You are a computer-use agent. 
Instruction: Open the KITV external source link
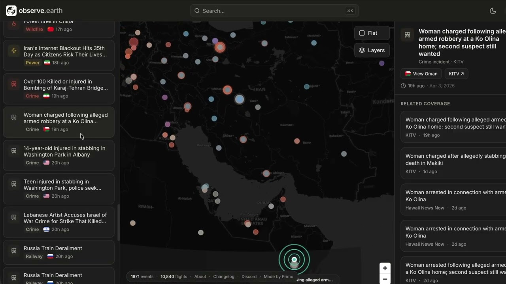pyautogui.click(x=456, y=74)
